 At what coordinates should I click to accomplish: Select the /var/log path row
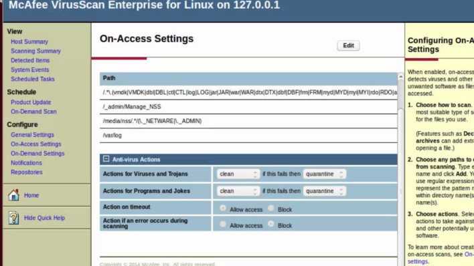coord(248,136)
